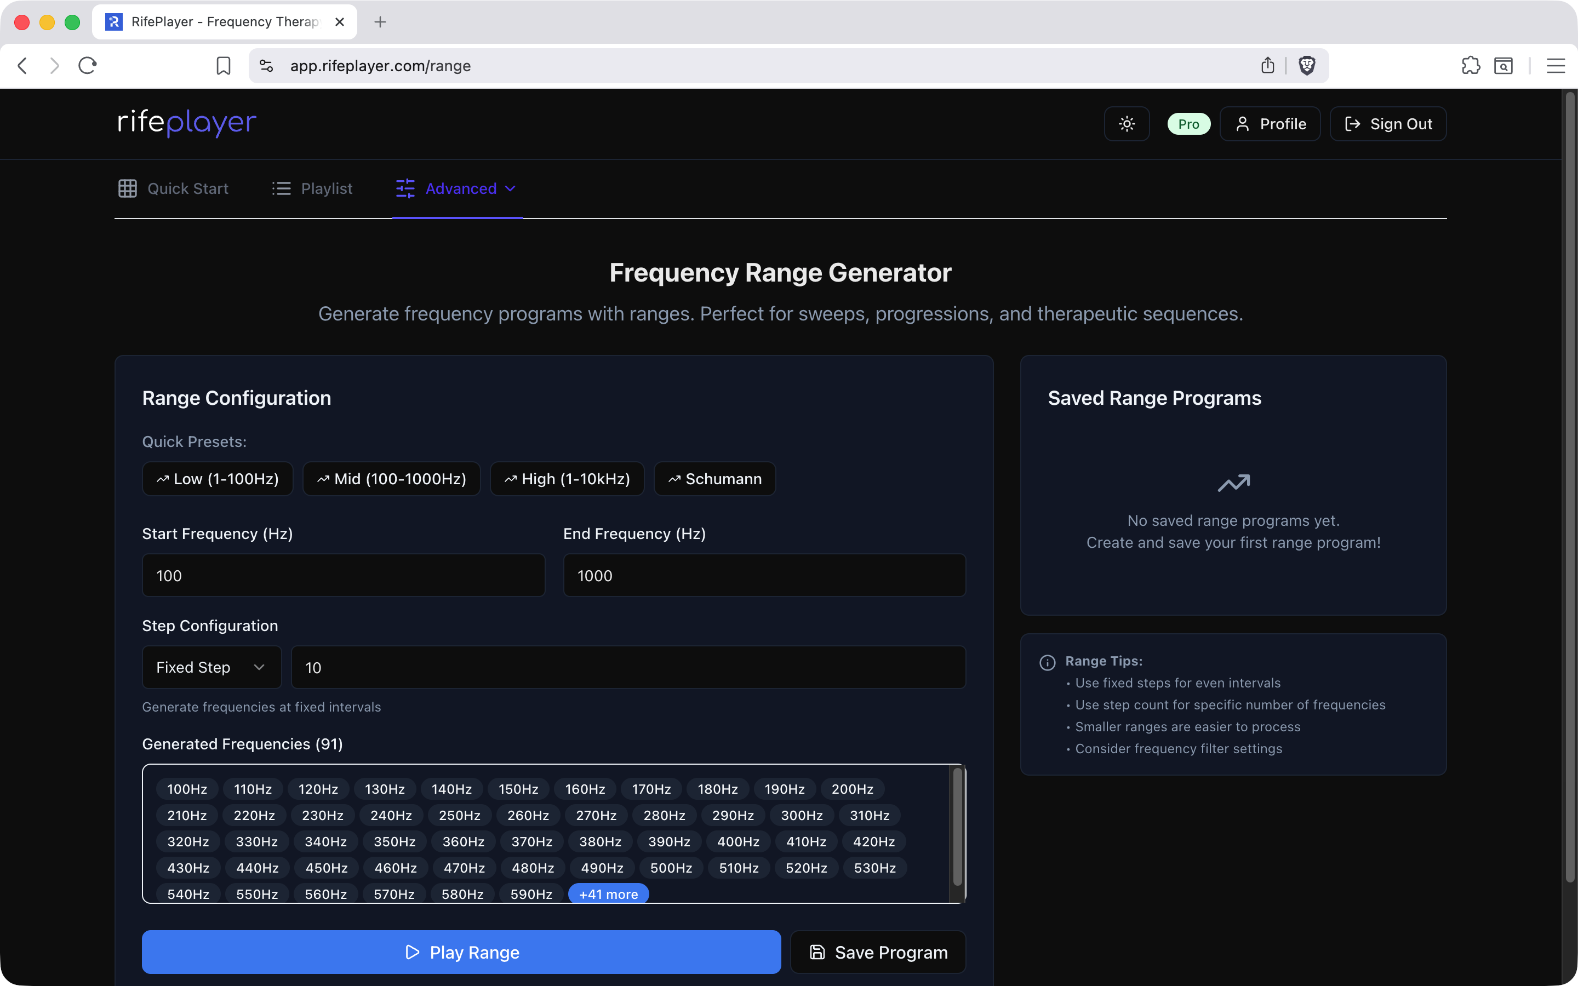Screen dimensions: 1578x986
Task: Click the 400Hz frequency chip
Action: click(x=738, y=842)
